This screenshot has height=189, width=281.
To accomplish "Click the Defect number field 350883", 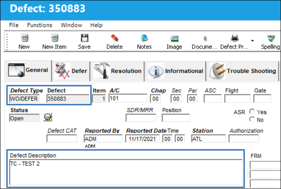I will 68,99.
